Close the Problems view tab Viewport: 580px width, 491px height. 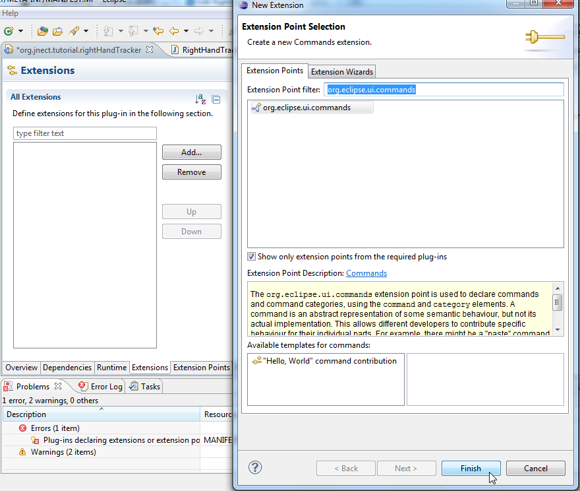pos(58,386)
